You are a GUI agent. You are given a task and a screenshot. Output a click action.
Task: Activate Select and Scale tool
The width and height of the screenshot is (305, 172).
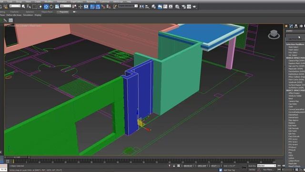[x=57, y=7]
